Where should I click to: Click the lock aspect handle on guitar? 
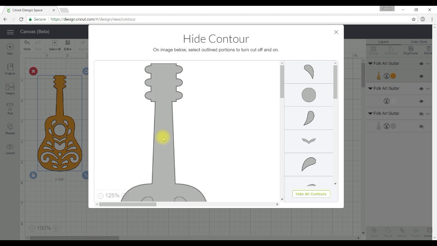point(33,175)
